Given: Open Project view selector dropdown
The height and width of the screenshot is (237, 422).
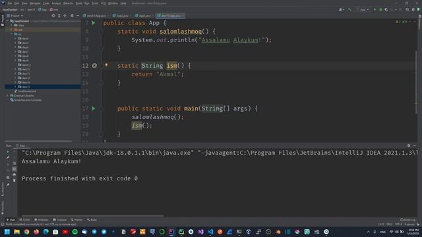Looking at the screenshot, I should [x=15, y=16].
